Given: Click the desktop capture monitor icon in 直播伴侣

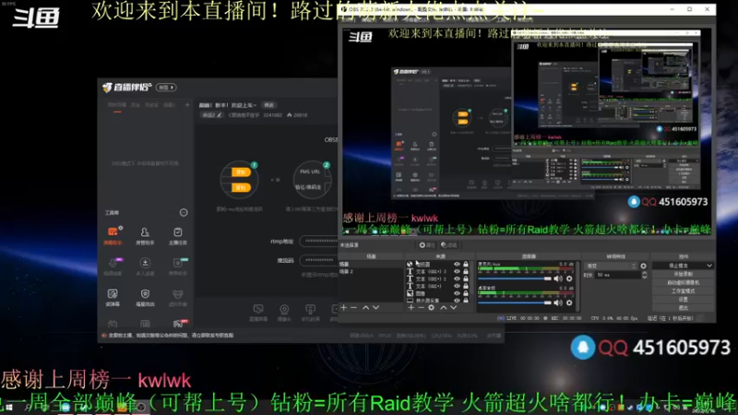Looking at the screenshot, I should coord(258,313).
